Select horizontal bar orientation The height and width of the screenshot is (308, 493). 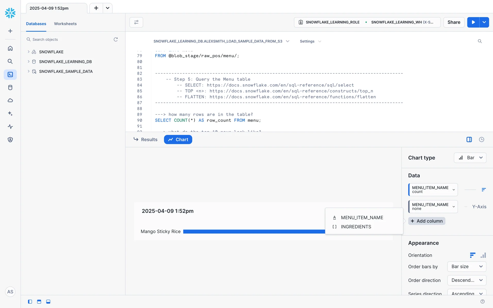[x=472, y=255]
